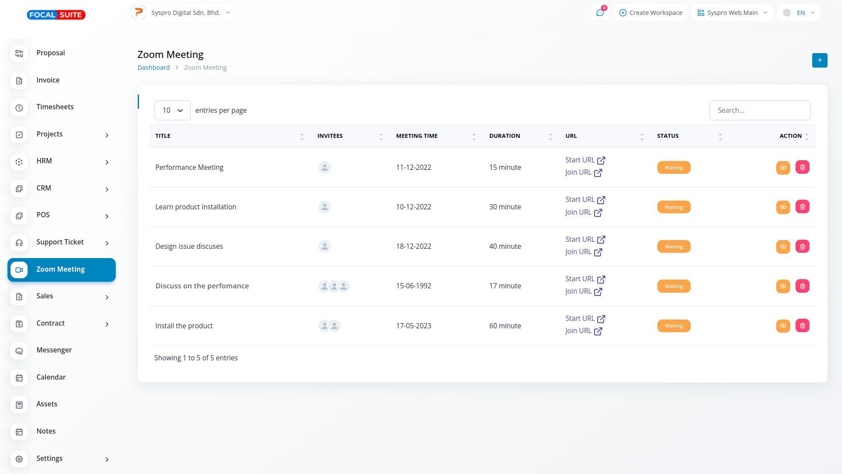Viewport: 842px width, 474px height.
Task: Show Performance Meeting details via eye icon
Action: pyautogui.click(x=783, y=168)
